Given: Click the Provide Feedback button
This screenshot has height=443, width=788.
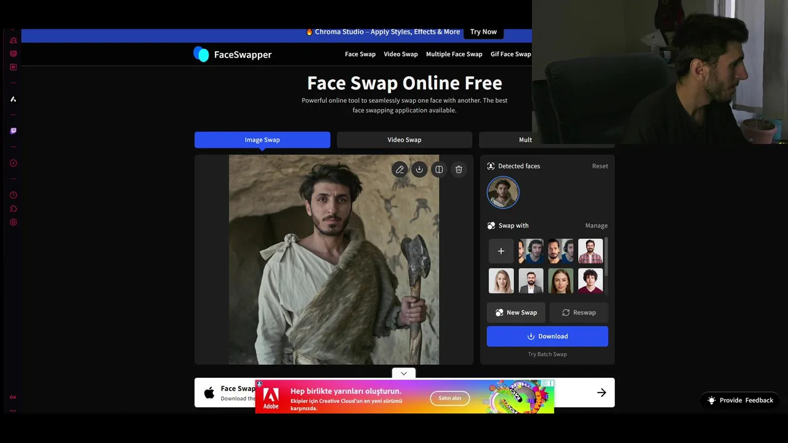Looking at the screenshot, I should point(741,400).
